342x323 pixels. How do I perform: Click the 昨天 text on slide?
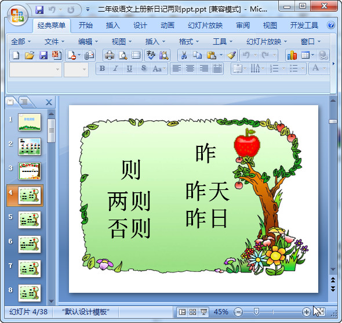coord(207,192)
